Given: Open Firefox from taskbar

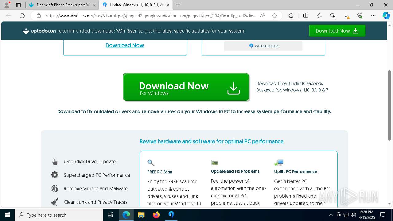Looking at the screenshot, I should pyautogui.click(x=156, y=215).
